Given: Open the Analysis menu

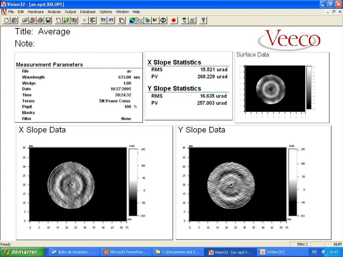Looking at the screenshot, I should pyautogui.click(x=54, y=12).
